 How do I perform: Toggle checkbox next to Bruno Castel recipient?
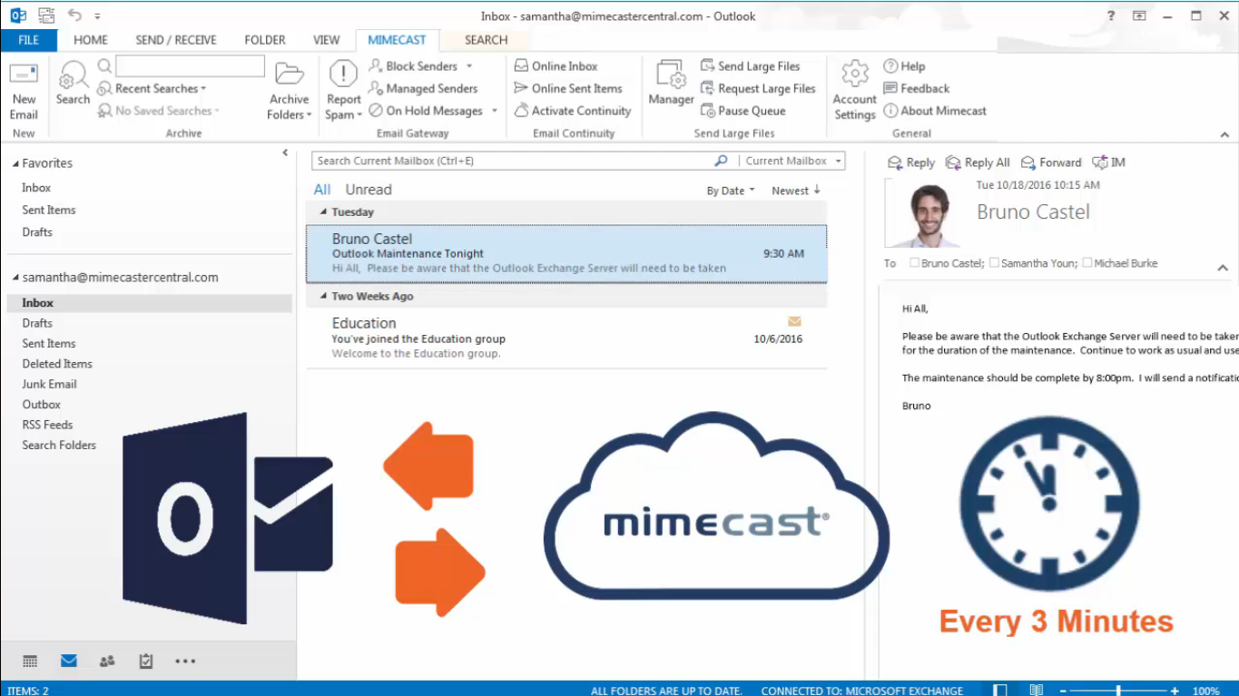913,263
